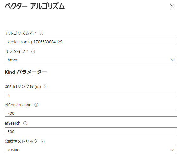Close the ベクター アルゴリズム panel
The width and height of the screenshot is (181, 158).
click(x=172, y=6)
